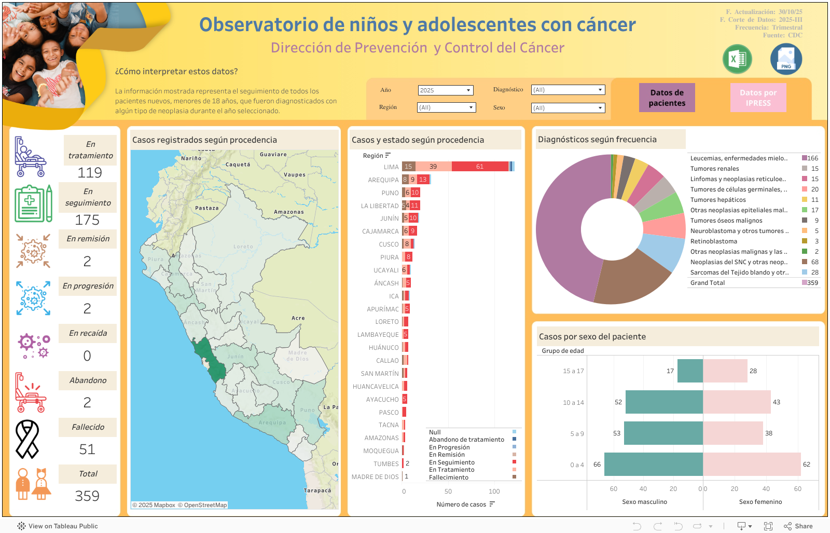Click the redo arrow icon
This screenshot has height=533, width=830.
pos(658,526)
